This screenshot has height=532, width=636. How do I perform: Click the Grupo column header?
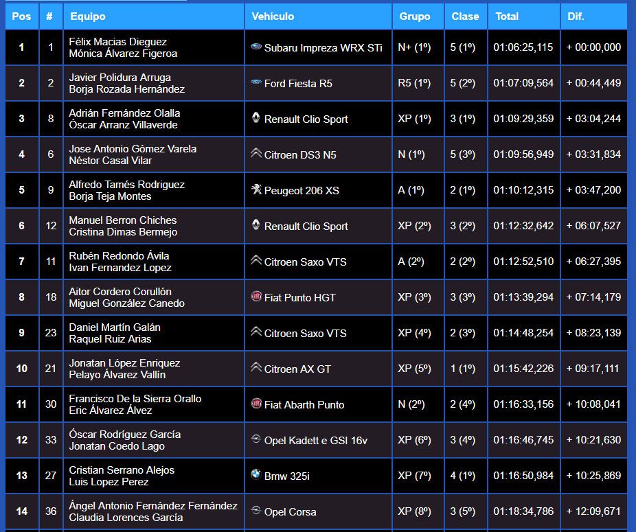pos(416,16)
